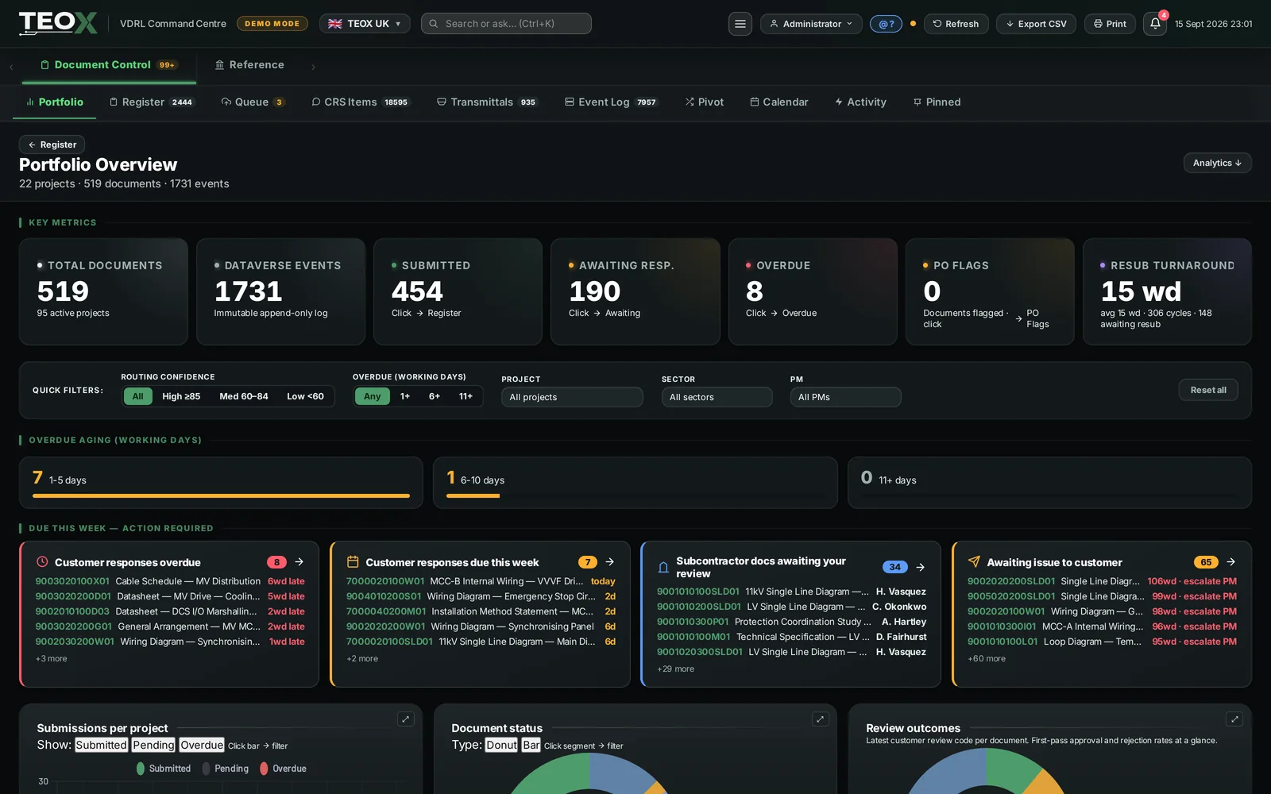Click the Reset all filters button
Viewport: 1271px width, 794px height.
[x=1207, y=390]
